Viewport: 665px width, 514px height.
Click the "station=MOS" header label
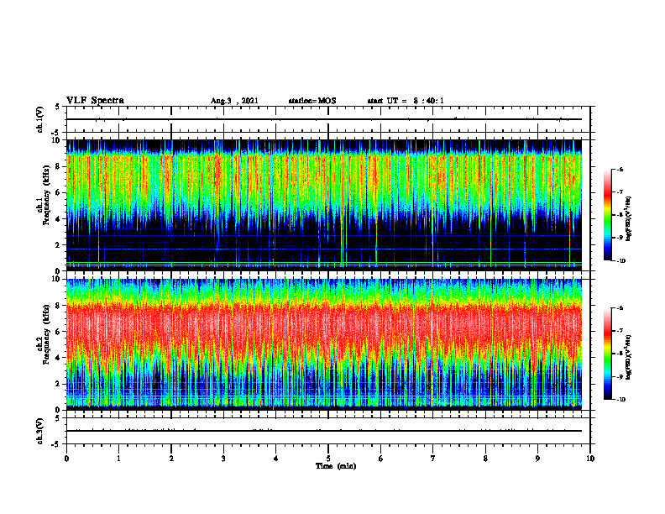(x=312, y=101)
